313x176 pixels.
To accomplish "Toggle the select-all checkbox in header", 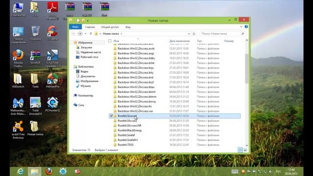I will pos(110,41).
